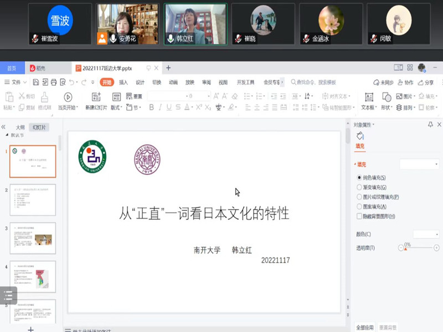The height and width of the screenshot is (332, 443).
Task: Click the Save icon in quick access toolbar
Action: (36, 82)
